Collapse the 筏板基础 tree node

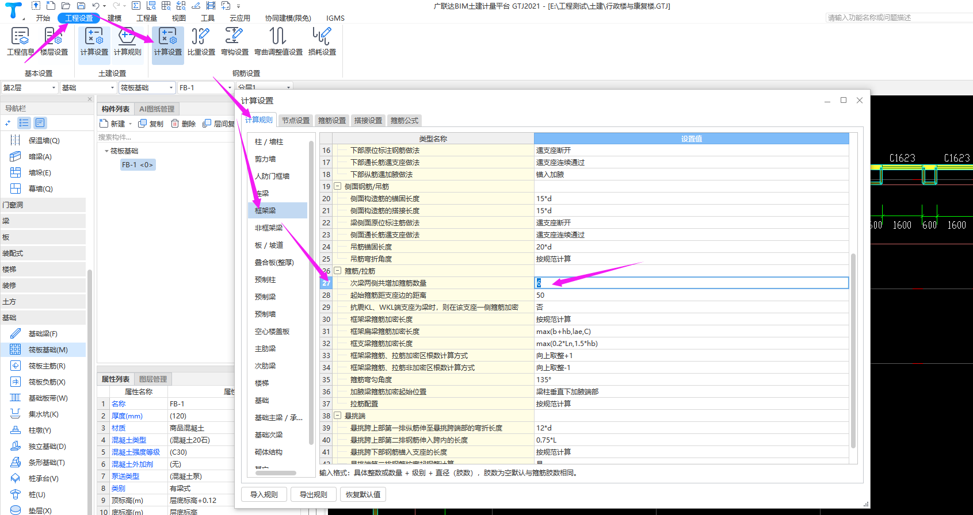[106, 151]
